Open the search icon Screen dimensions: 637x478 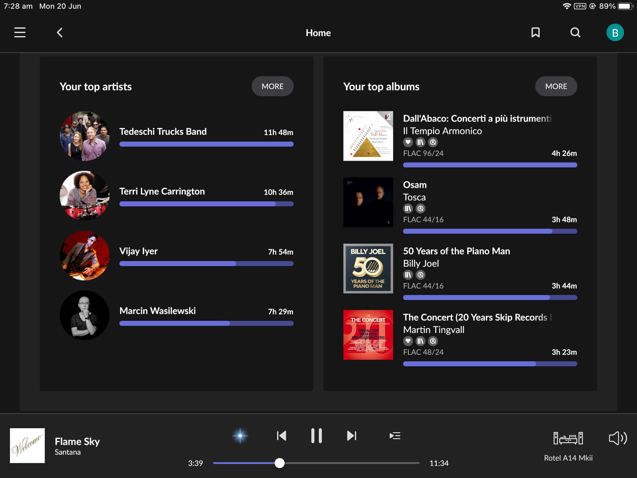click(x=575, y=33)
